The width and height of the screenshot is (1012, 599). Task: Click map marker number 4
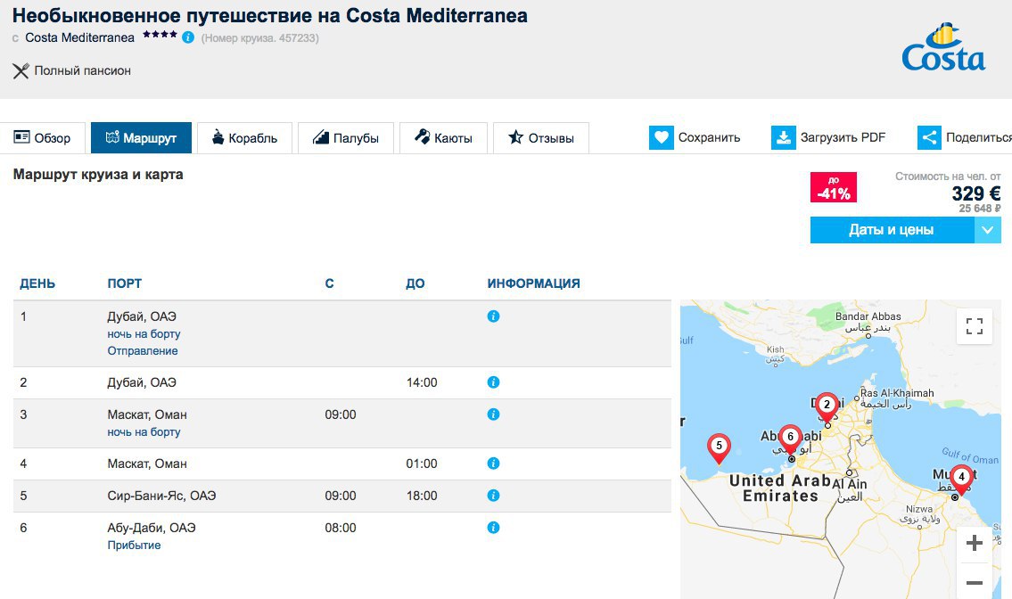pyautogui.click(x=961, y=478)
